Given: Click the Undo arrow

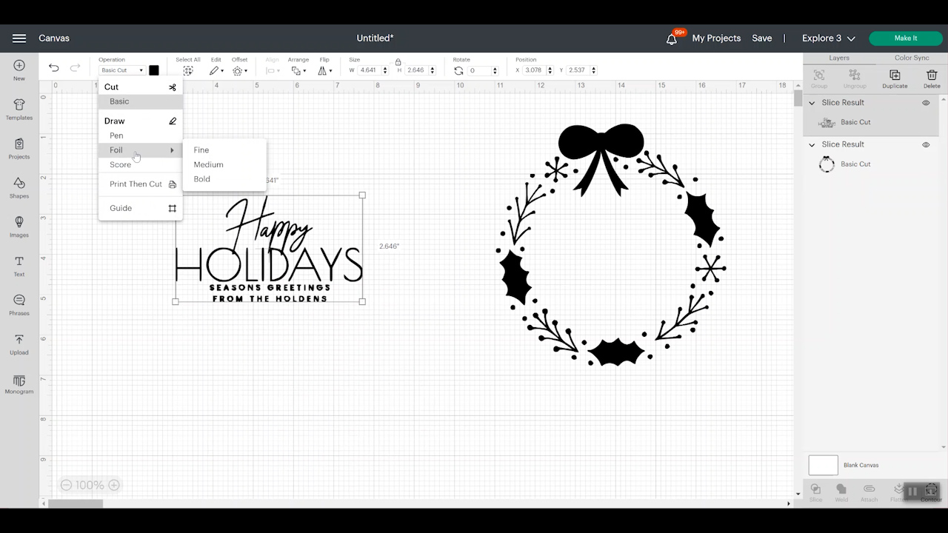Looking at the screenshot, I should tap(54, 68).
